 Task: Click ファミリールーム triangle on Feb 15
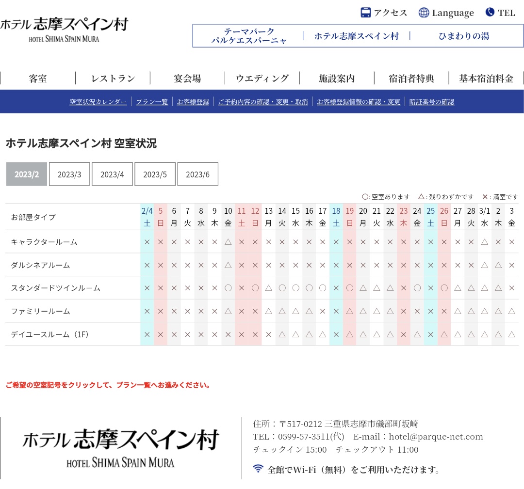click(x=296, y=311)
